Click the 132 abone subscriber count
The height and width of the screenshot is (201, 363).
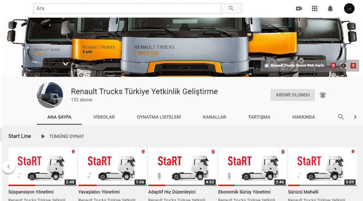click(82, 100)
